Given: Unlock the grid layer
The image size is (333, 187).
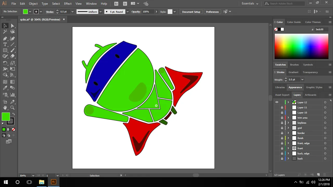Looking at the screenshot, I should tap(282, 128).
